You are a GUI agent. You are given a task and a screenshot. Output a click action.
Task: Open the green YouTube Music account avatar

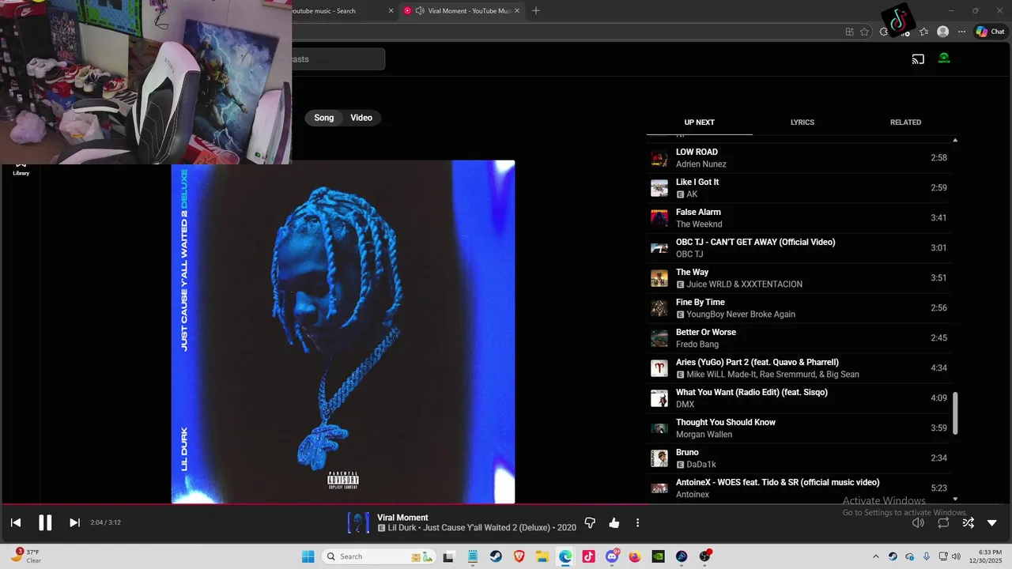click(x=944, y=58)
